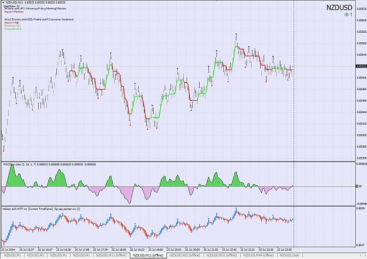This screenshot has height=259, width=367.
Task: Click the '25 Jul 22:45' time axis label
Action: [x=230, y=250]
